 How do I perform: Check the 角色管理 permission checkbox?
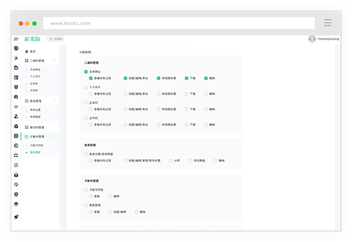[x=86, y=205]
